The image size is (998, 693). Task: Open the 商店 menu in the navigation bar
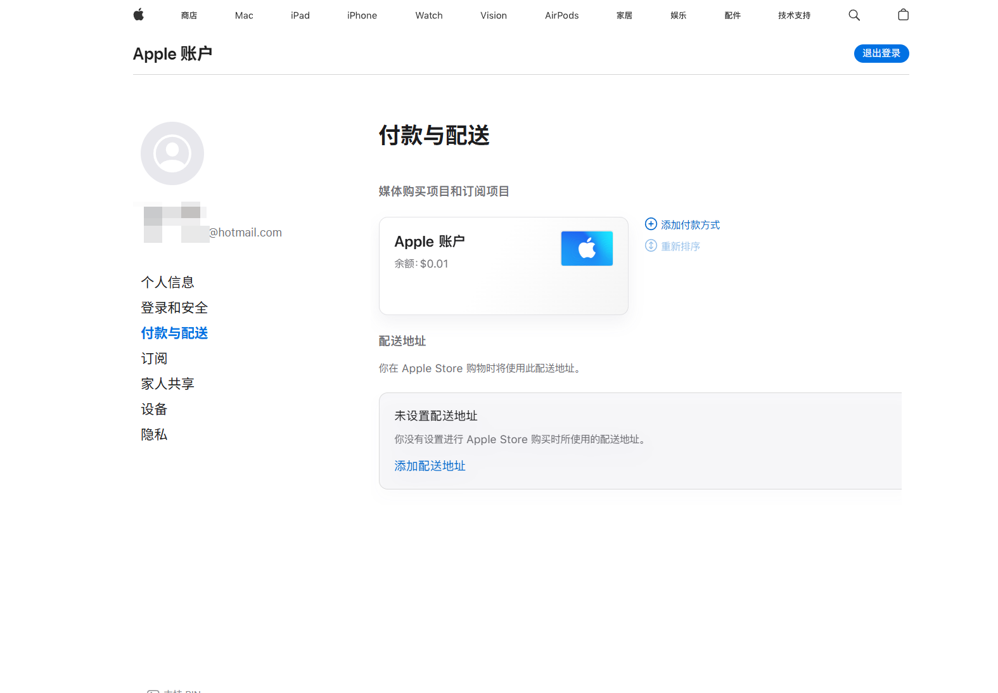[189, 15]
